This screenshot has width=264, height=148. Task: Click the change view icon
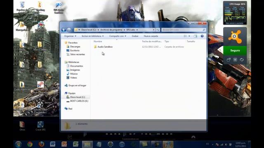[185, 36]
